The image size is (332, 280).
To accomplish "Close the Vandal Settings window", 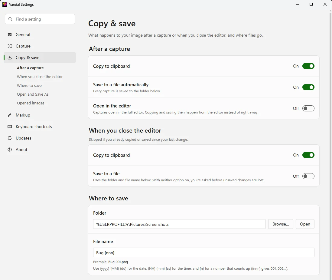I will [325, 4].
